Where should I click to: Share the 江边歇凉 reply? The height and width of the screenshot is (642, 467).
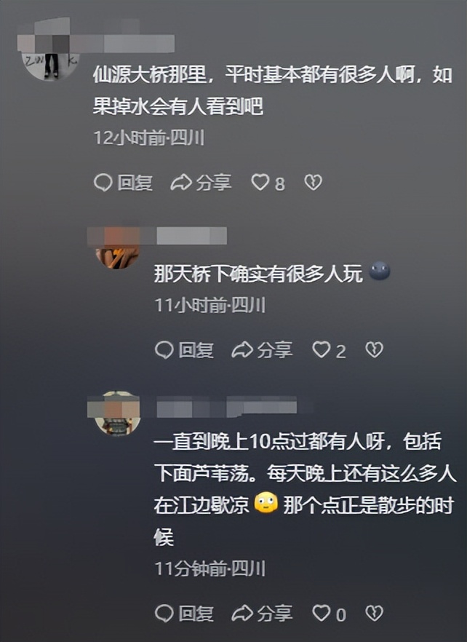pyautogui.click(x=262, y=614)
